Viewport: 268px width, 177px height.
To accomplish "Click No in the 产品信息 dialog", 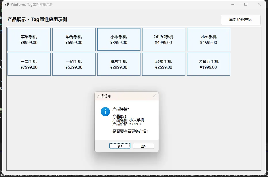I will click(x=143, y=146).
